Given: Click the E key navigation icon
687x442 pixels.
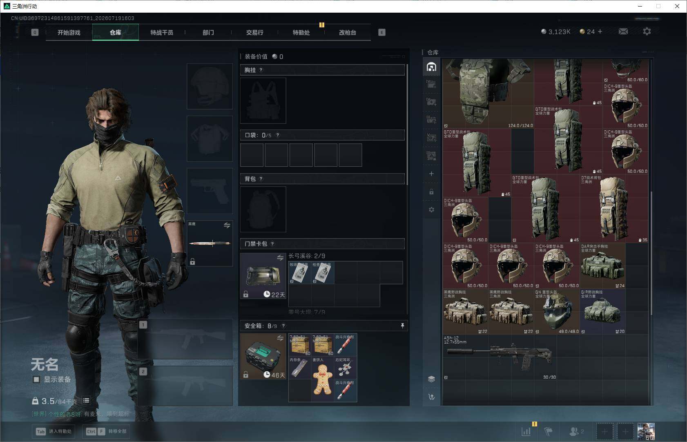Looking at the screenshot, I should coord(382,32).
